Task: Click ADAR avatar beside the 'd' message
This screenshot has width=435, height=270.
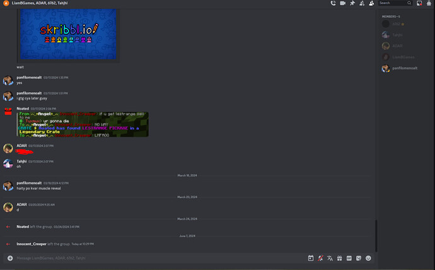Action: click(8, 208)
